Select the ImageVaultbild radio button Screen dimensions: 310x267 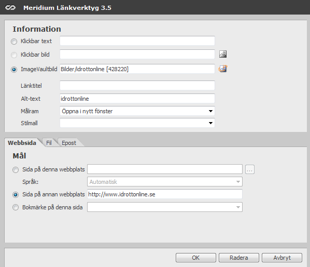[14, 70]
